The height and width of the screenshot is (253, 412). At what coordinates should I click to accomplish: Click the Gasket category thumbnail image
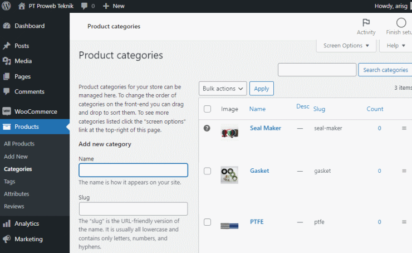(x=229, y=174)
